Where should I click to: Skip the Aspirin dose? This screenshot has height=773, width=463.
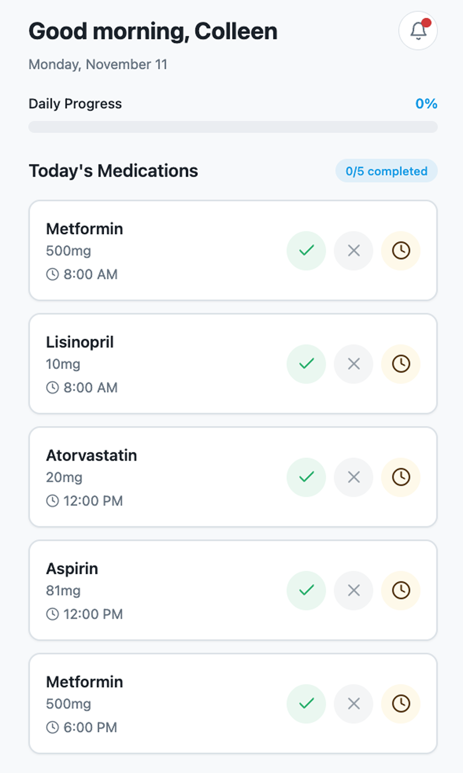tap(353, 590)
